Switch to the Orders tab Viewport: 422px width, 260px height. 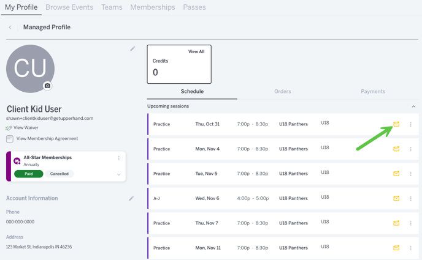(283, 91)
